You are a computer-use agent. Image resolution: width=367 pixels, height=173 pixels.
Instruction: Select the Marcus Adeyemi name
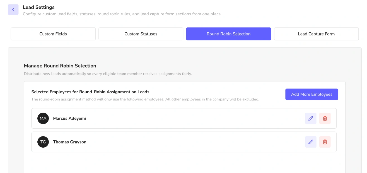click(x=69, y=118)
